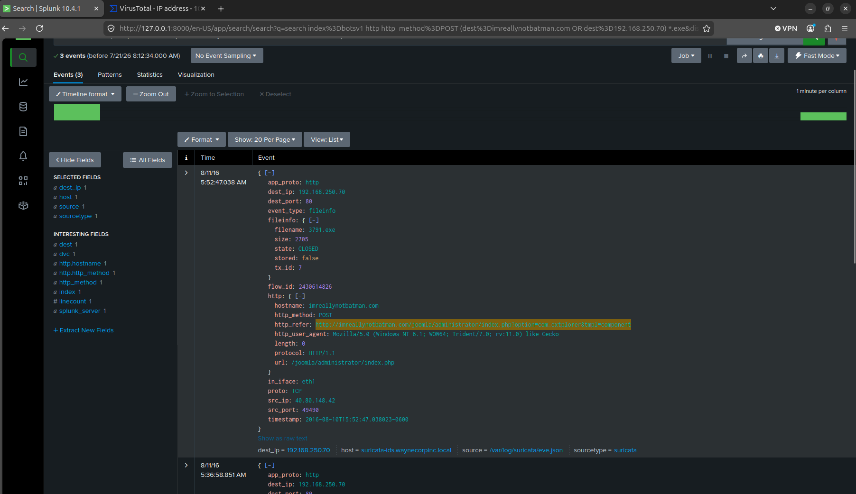Screen dimensions: 856x494
Task: Collapse the http JSON section
Action: click(x=300, y=296)
